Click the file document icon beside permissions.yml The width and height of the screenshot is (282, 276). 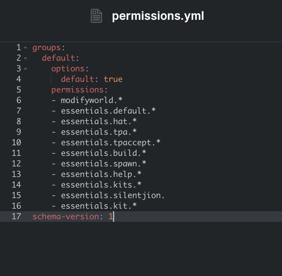96,16
